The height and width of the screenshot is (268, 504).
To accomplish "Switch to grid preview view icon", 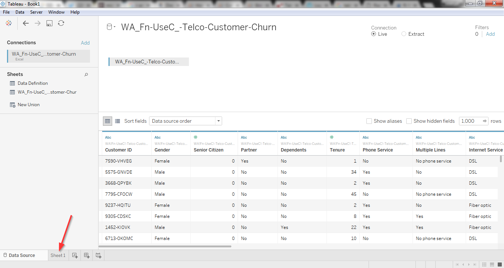I will point(108,121).
